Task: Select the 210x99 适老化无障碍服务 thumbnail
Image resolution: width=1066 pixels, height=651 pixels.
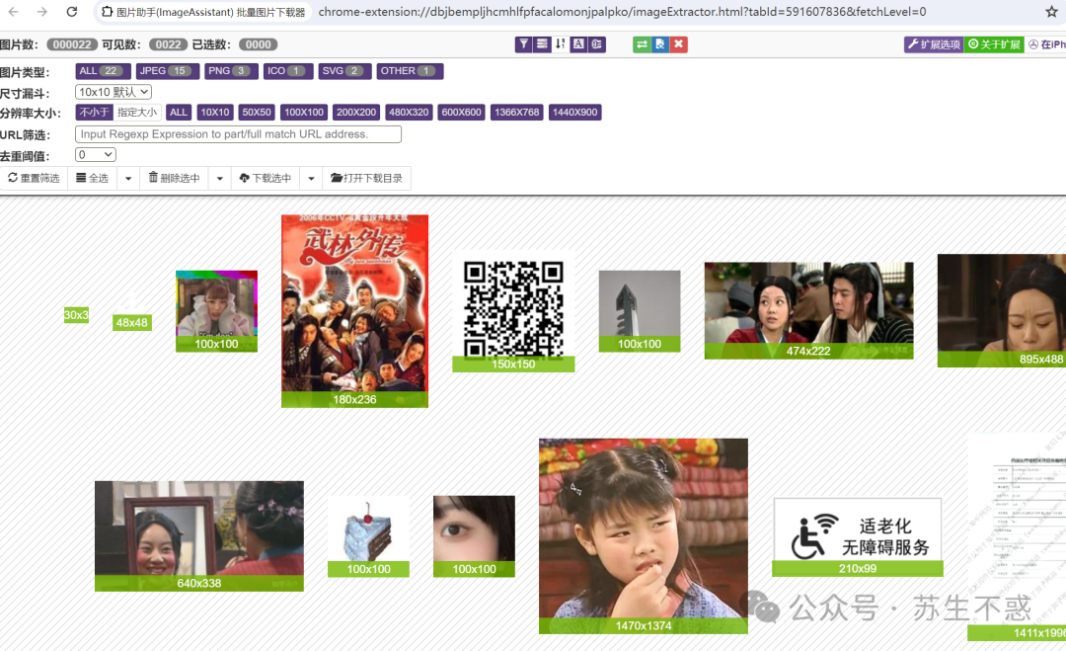Action: (x=858, y=537)
